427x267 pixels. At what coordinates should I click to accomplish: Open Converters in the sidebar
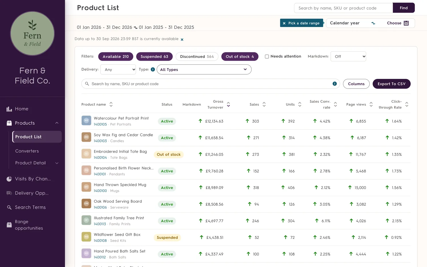click(27, 151)
